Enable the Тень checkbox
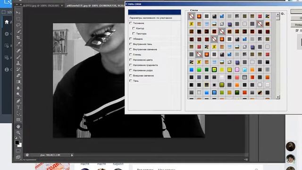Image resolution: width=302 pixels, height=170 pixels. tap(131, 81)
